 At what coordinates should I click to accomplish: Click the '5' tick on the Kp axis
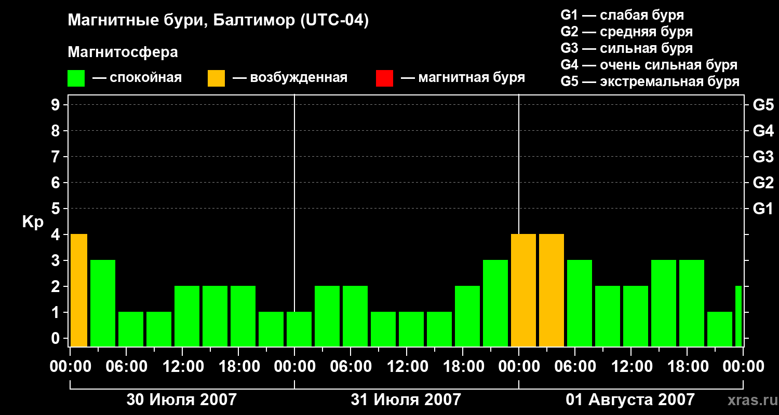point(57,209)
